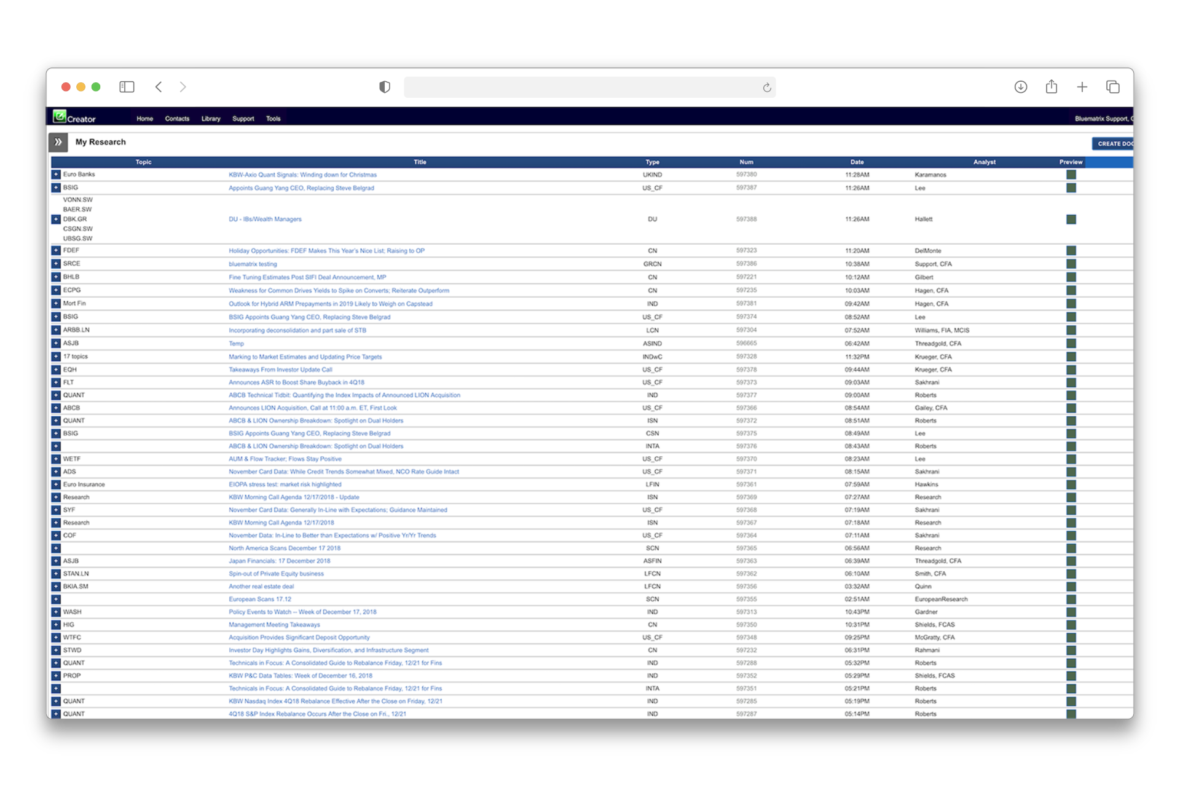The height and width of the screenshot is (787, 1180).
Task: Sort table by Date column header
Action: 857,162
